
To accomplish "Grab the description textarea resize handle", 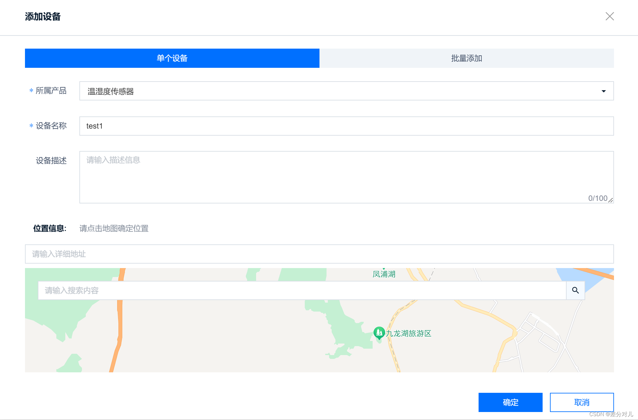I will (x=611, y=200).
